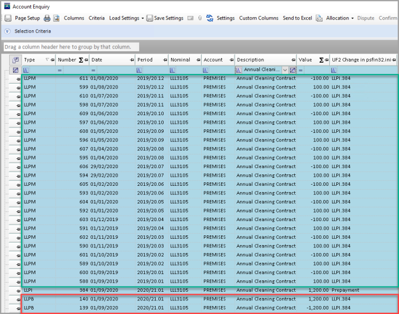The height and width of the screenshot is (314, 399).
Task: Open the Allocation dropdown menu
Action: tap(340, 18)
